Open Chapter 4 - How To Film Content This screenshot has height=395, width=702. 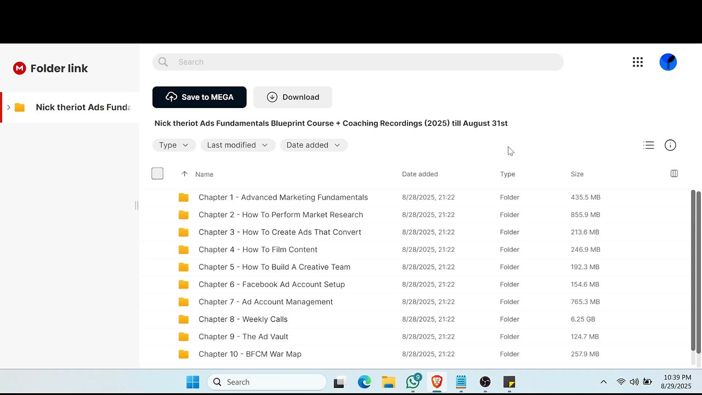[258, 250]
